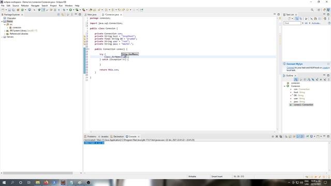331x186 pixels.
Task: Click the green Run toolbar button
Action: click(70, 10)
